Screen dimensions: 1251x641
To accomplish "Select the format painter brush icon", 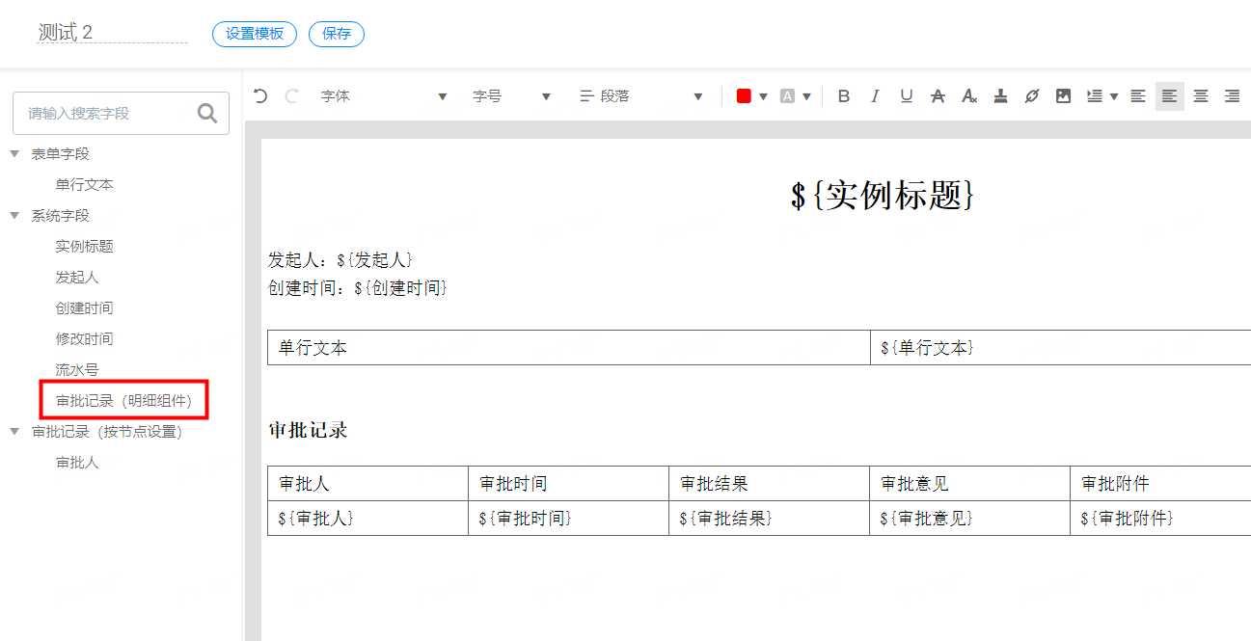I will click(1000, 96).
